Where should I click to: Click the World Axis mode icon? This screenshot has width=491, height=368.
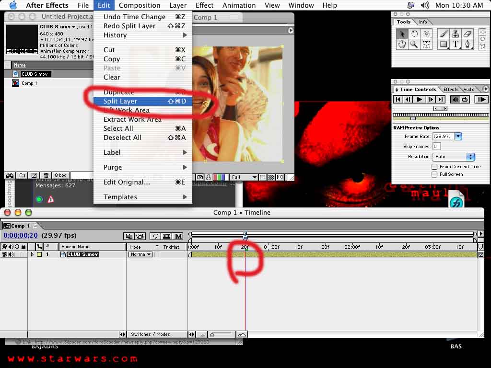pyautogui.click(x=482, y=39)
